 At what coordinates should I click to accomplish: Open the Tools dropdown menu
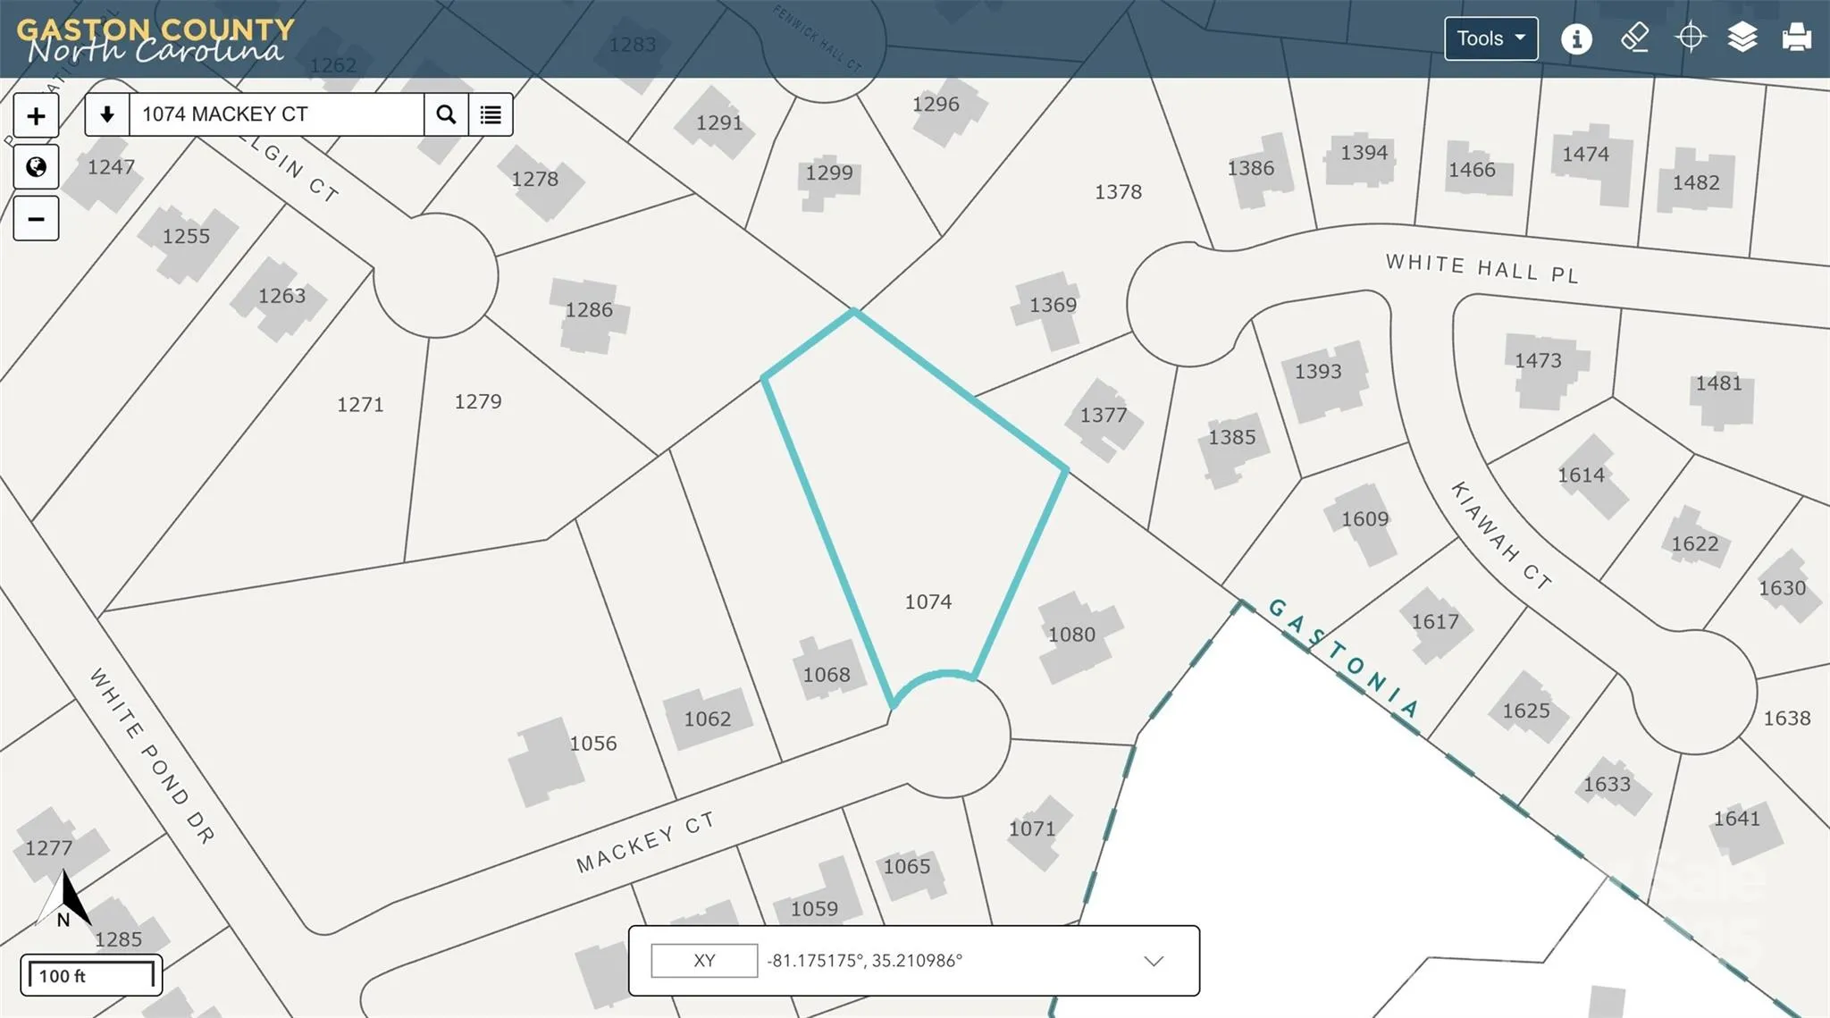coord(1490,38)
